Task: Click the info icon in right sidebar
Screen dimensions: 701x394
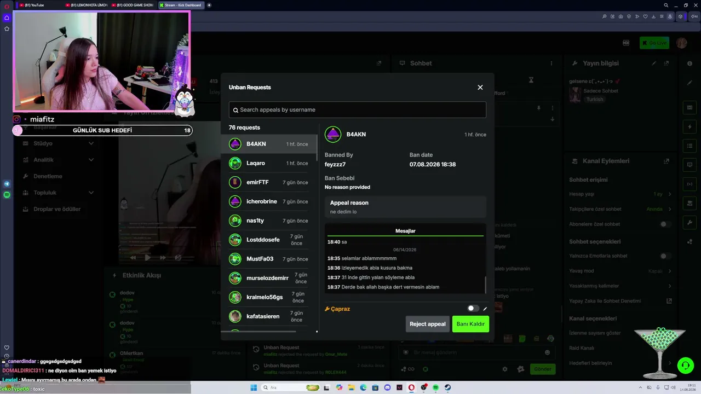Action: 689,63
